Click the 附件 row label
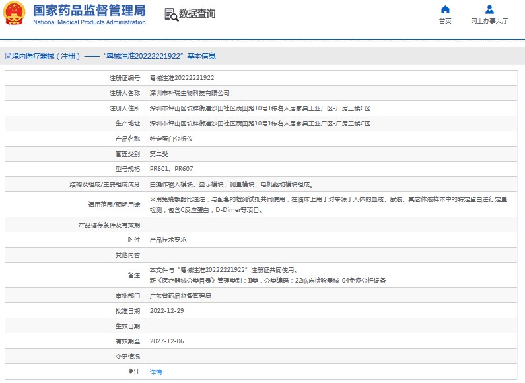The height and width of the screenshot is (383, 525). pyautogui.click(x=134, y=240)
